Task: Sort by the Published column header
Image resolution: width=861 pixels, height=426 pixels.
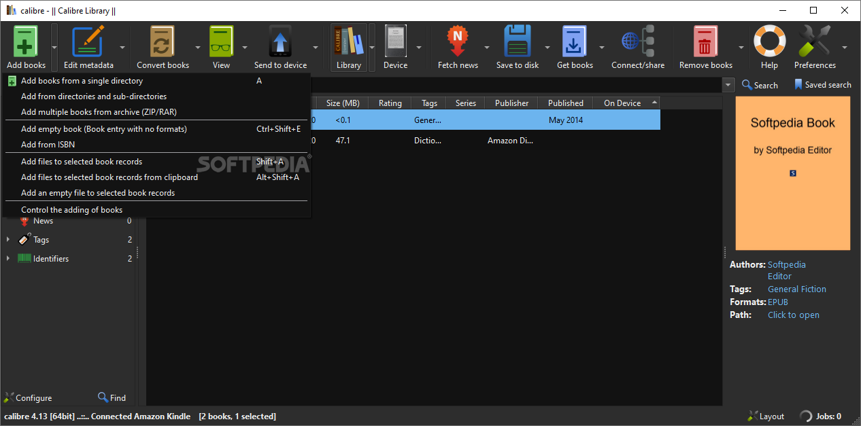Action: click(566, 103)
